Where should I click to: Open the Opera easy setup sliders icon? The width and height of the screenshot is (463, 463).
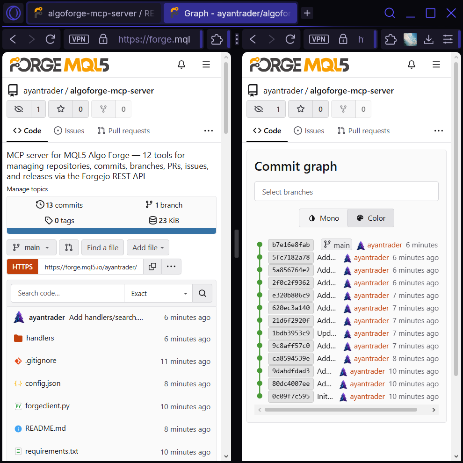point(448,39)
